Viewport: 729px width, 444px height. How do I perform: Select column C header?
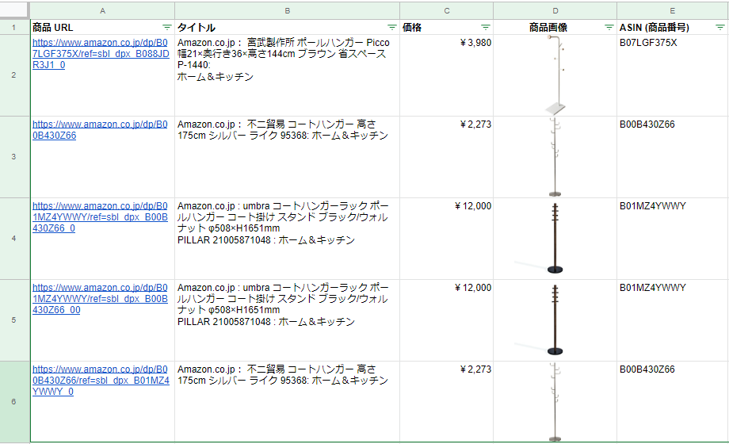coord(446,11)
